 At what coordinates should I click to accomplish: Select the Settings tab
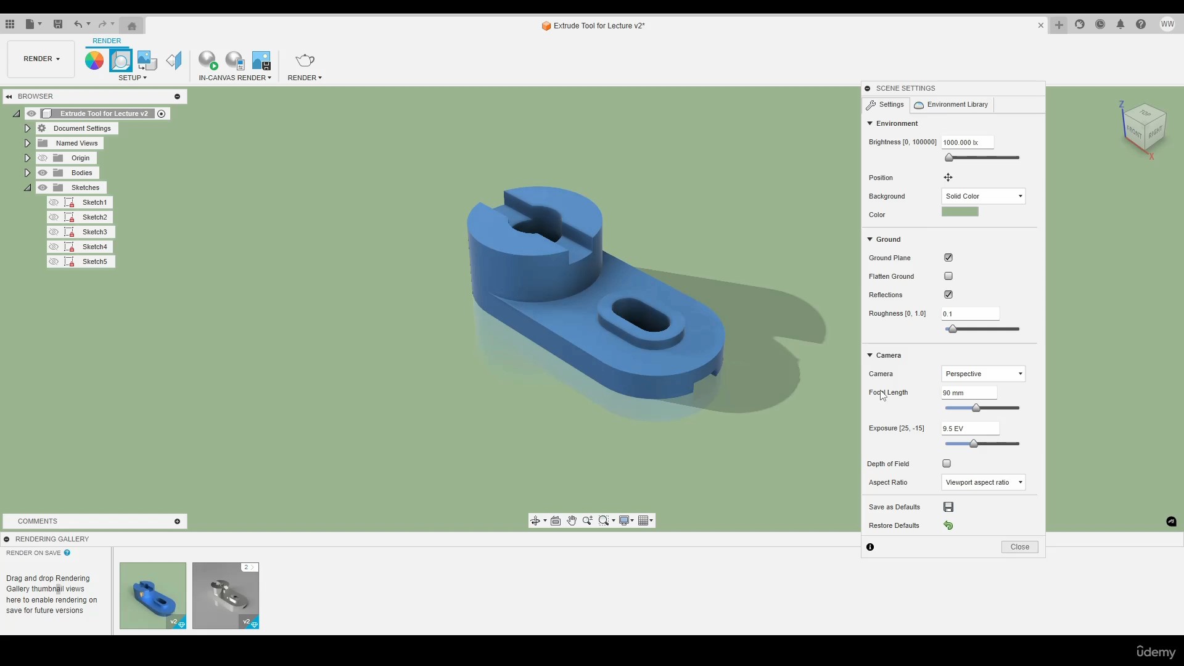click(x=885, y=105)
